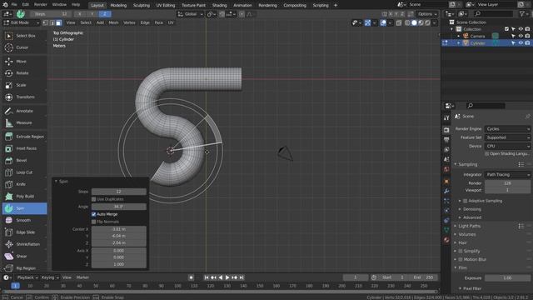Screen dimensions: 533x300
Task: Open the Material properties tab icon
Action: 446,240
